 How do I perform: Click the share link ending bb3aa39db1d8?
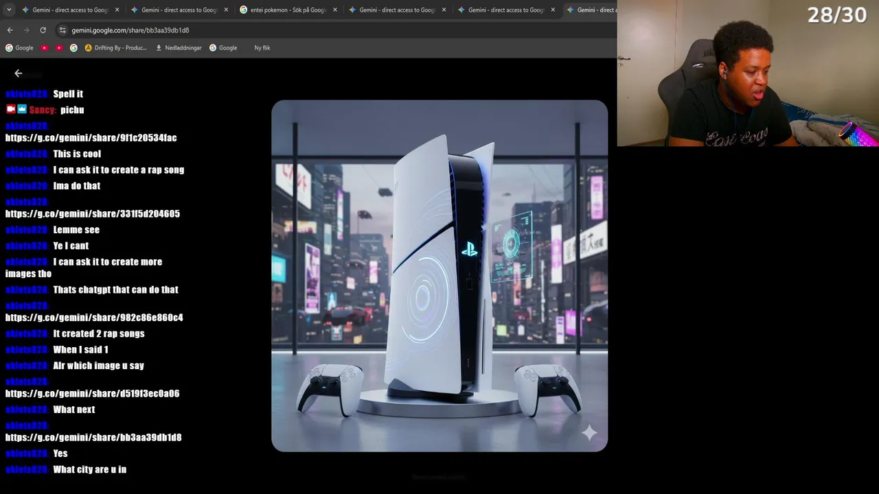pyautogui.click(x=93, y=438)
